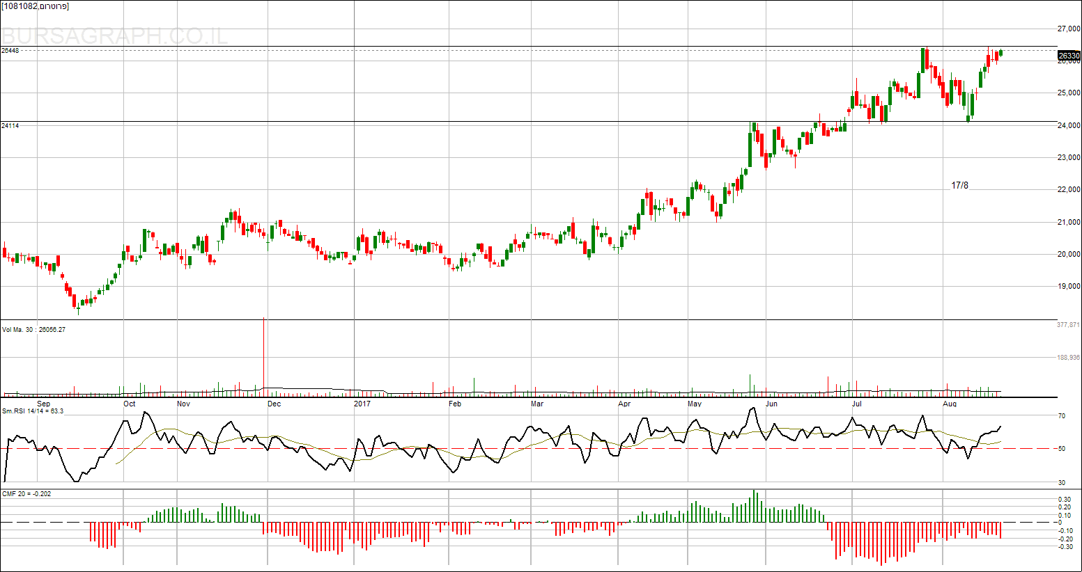Image resolution: width=1082 pixels, height=572 pixels.
Task: Click the BURSAGRAPH.CO.IL watermark
Action: 115,35
